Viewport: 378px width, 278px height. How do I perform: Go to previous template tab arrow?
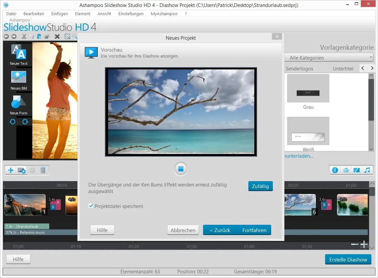[363, 68]
